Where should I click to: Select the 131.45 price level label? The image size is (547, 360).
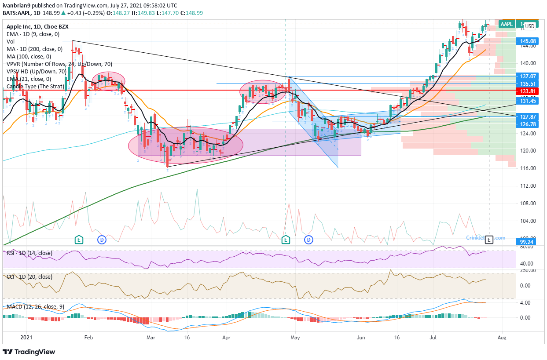[527, 101]
